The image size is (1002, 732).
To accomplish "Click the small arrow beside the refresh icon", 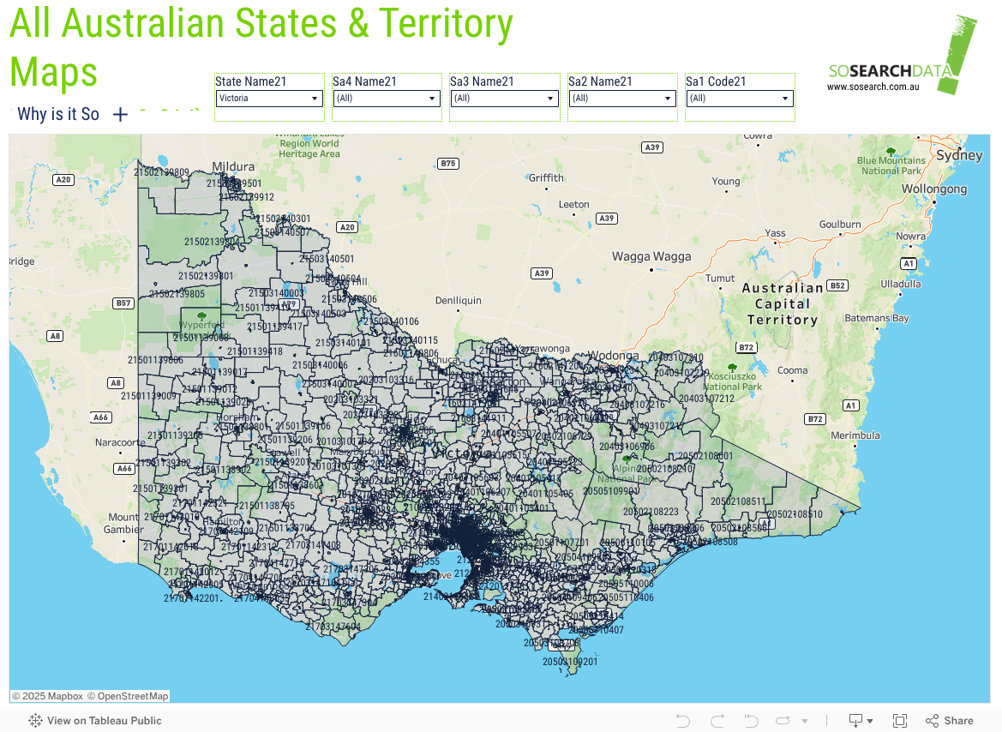I will coord(805,721).
